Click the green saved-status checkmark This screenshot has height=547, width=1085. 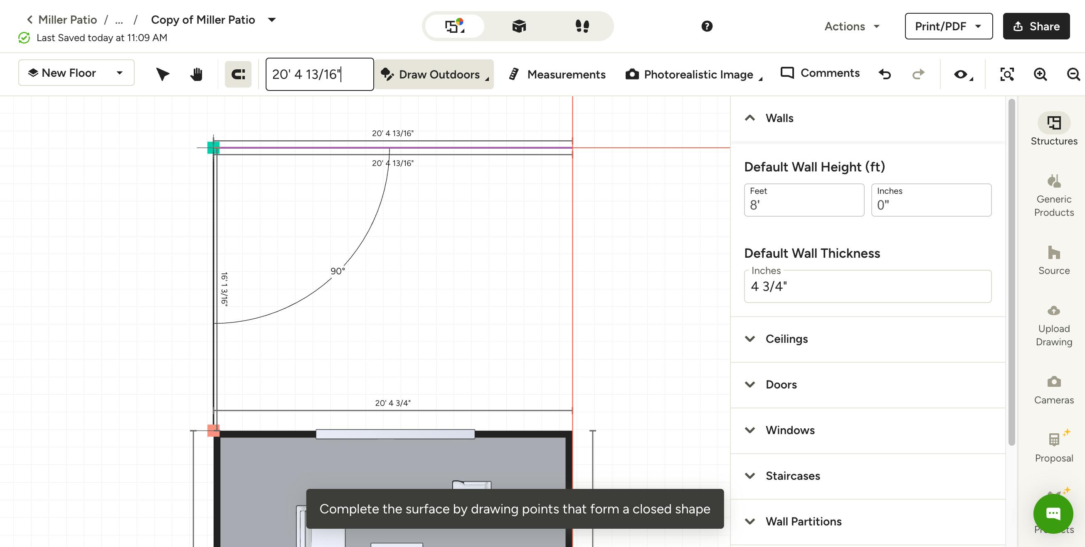(x=24, y=38)
